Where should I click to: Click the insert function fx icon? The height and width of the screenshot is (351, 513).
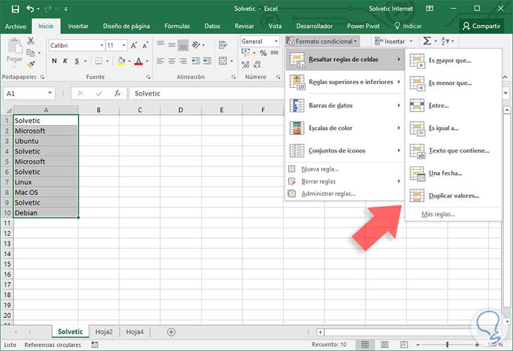pos(117,93)
